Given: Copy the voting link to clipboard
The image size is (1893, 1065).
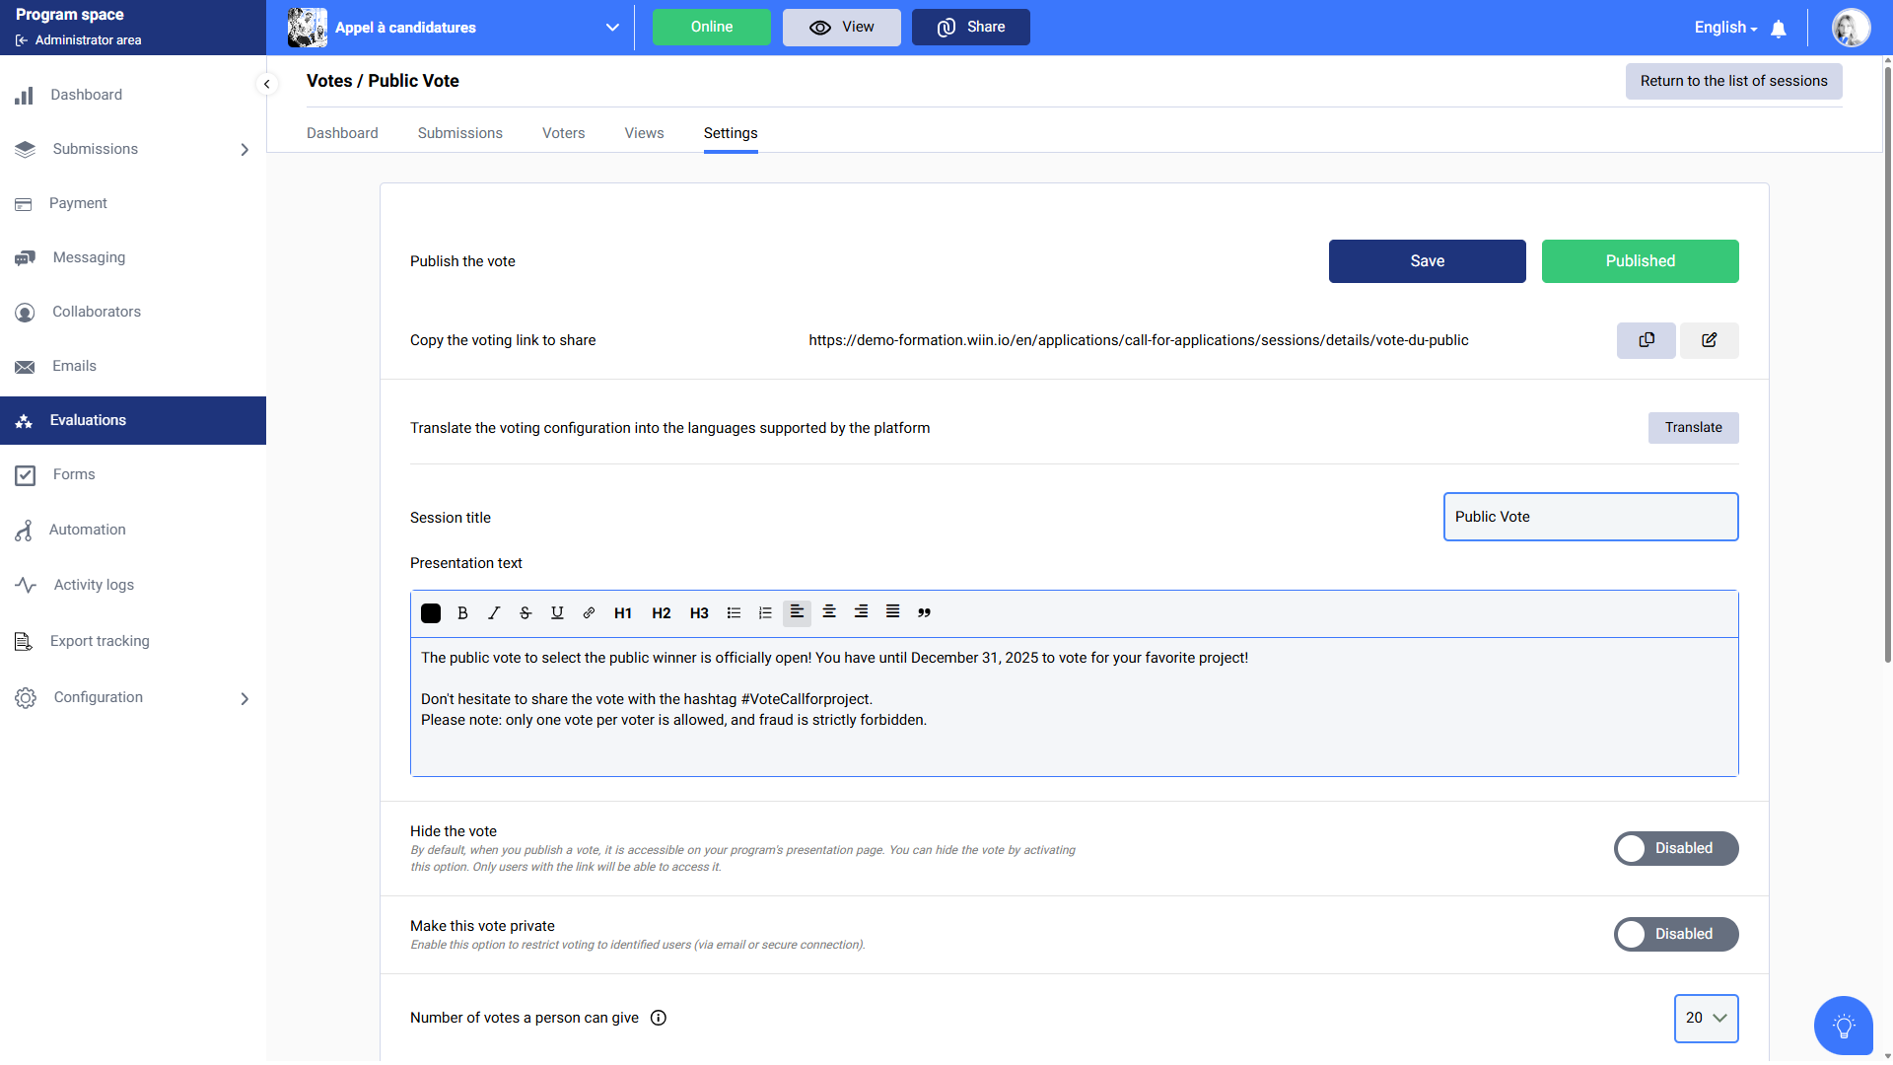Looking at the screenshot, I should (x=1646, y=340).
